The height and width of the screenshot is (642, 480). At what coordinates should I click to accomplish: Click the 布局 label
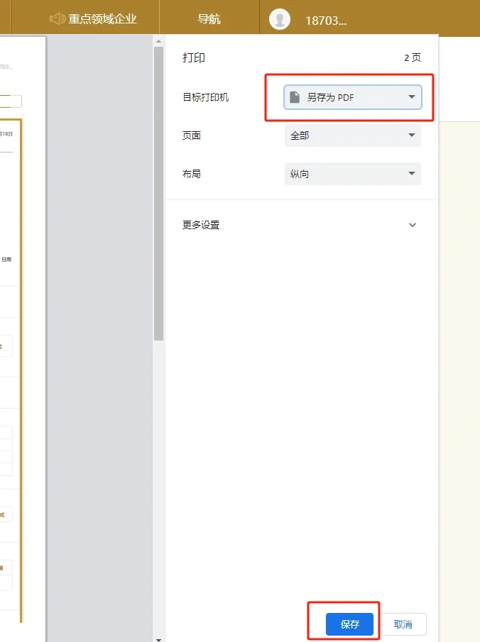[192, 174]
